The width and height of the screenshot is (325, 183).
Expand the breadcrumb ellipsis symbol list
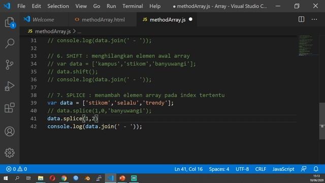point(79,32)
